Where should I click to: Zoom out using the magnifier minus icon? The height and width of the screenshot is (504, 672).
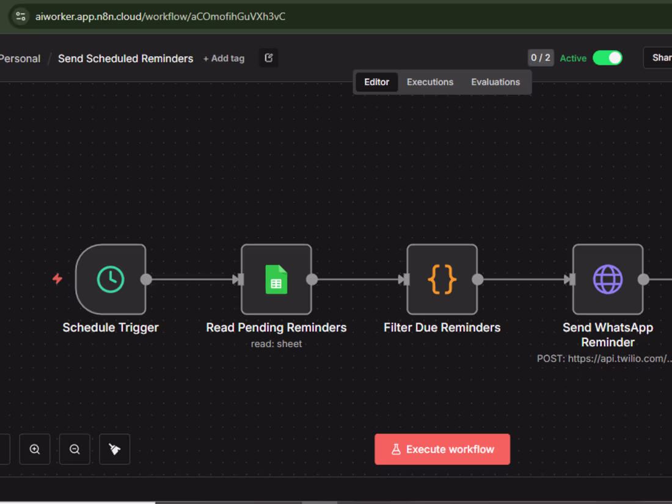75,449
